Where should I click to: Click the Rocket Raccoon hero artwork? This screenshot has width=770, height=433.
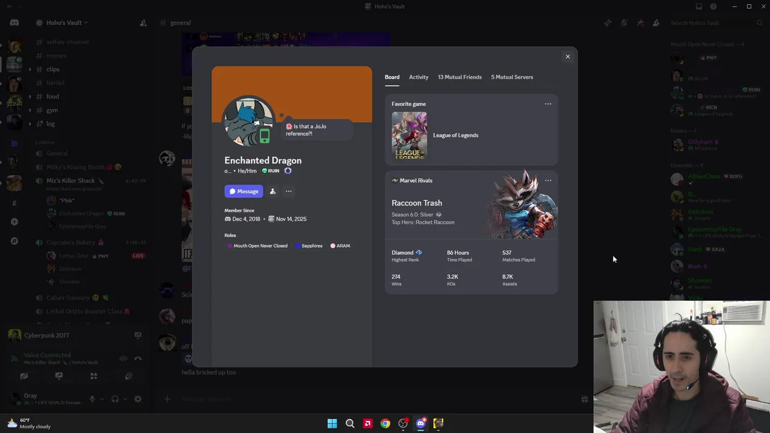click(x=522, y=204)
